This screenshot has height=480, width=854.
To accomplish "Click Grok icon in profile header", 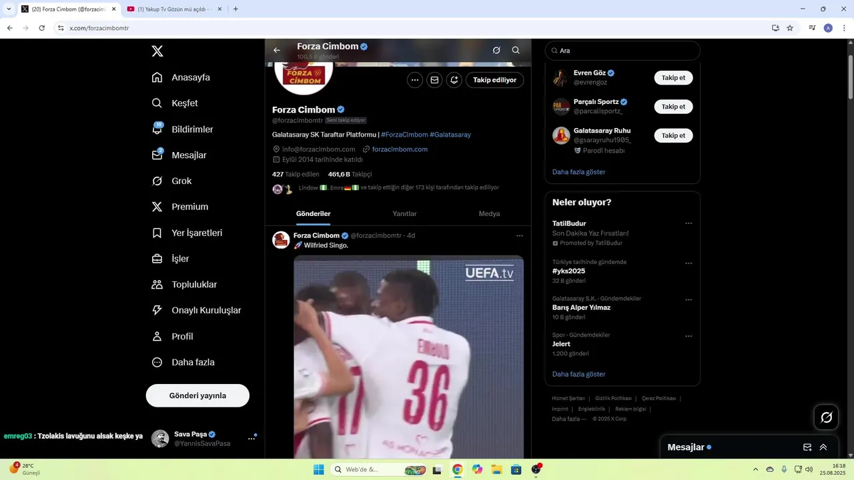I will click(x=496, y=50).
